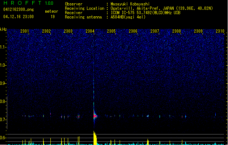Click the Receiver label
228x145 pixels.
[x=74, y=13]
